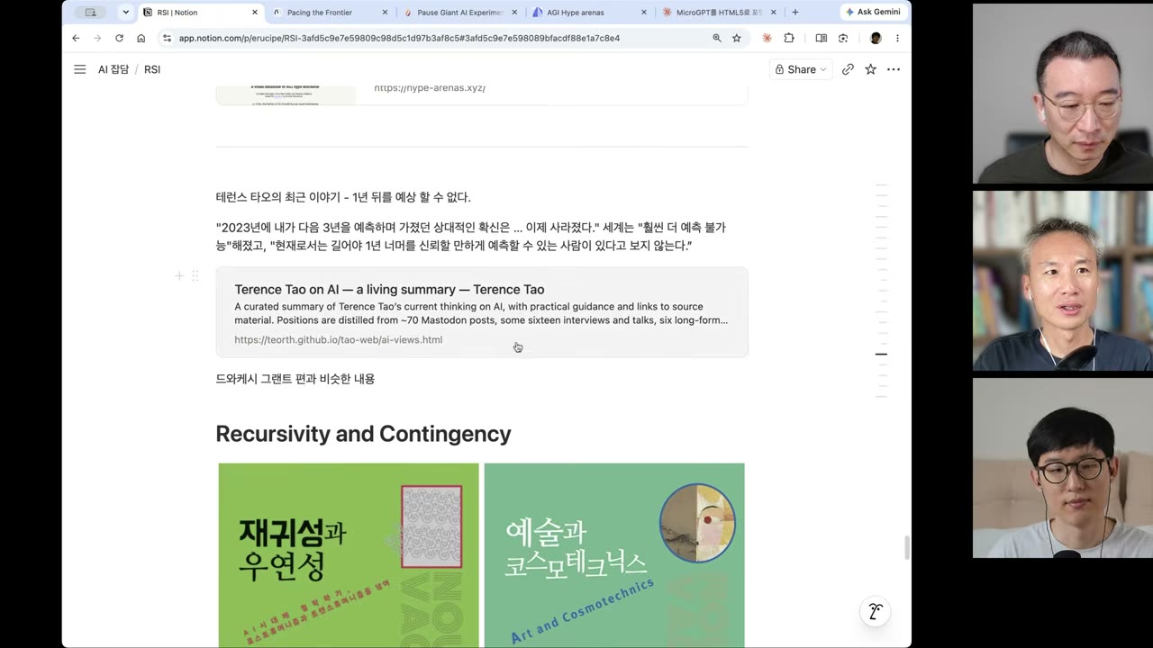Open the zoom magnifier in address bar
The height and width of the screenshot is (648, 1153).
click(x=717, y=38)
